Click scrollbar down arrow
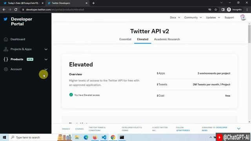The width and height of the screenshot is (251, 141). point(249,122)
